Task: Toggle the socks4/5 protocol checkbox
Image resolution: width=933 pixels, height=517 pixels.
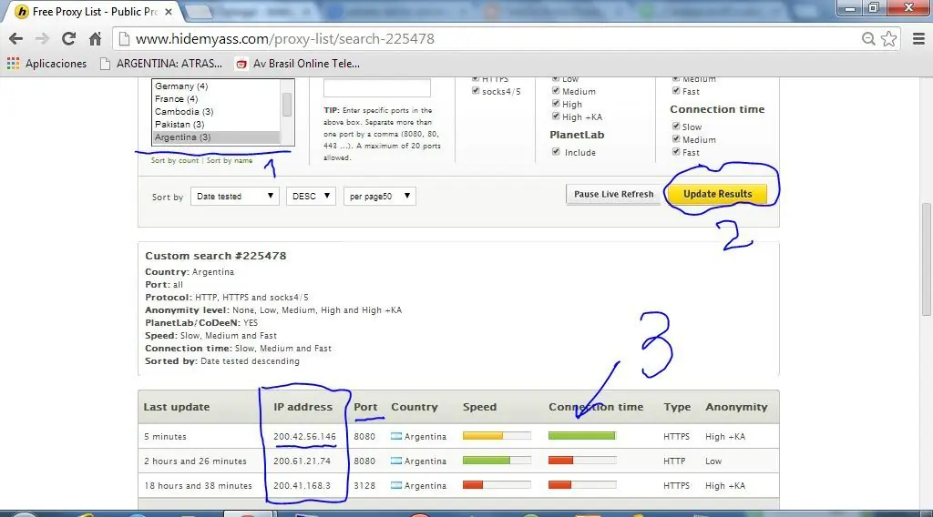Action: coord(476,91)
